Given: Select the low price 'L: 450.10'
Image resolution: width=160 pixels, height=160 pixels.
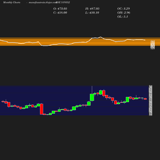Looking at the screenshot, I should point(92,13).
